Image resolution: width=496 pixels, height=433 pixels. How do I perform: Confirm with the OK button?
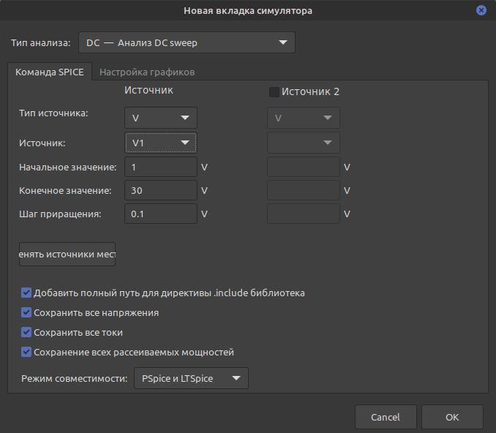pyautogui.click(x=451, y=417)
